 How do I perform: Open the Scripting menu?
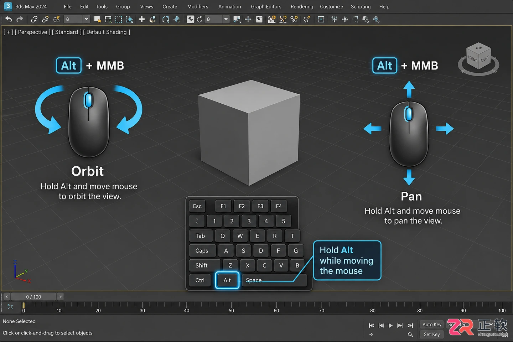coord(361,6)
